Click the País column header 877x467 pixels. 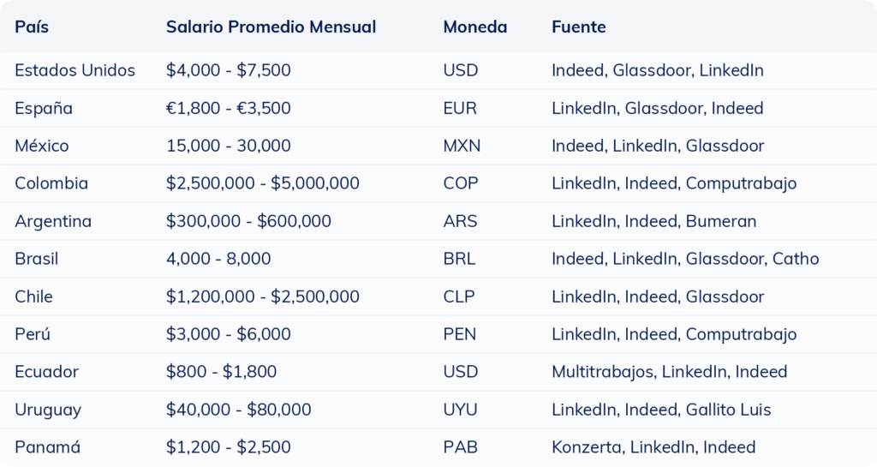click(32, 27)
